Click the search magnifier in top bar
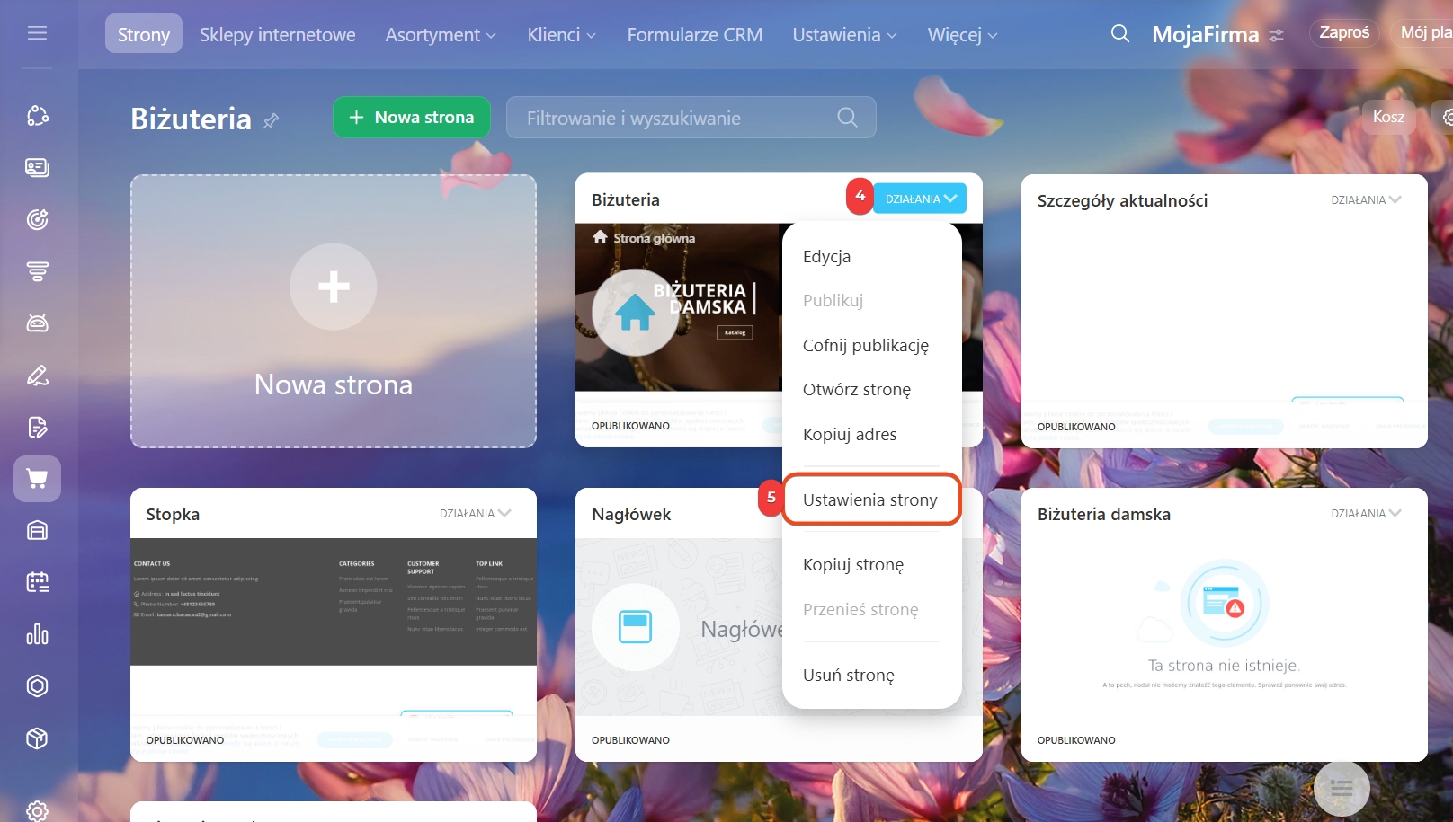 click(1119, 34)
